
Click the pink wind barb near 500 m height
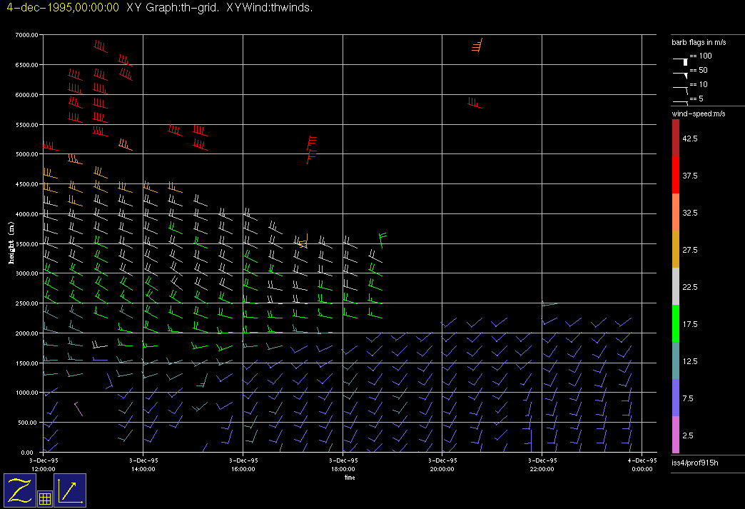[x=78, y=408]
